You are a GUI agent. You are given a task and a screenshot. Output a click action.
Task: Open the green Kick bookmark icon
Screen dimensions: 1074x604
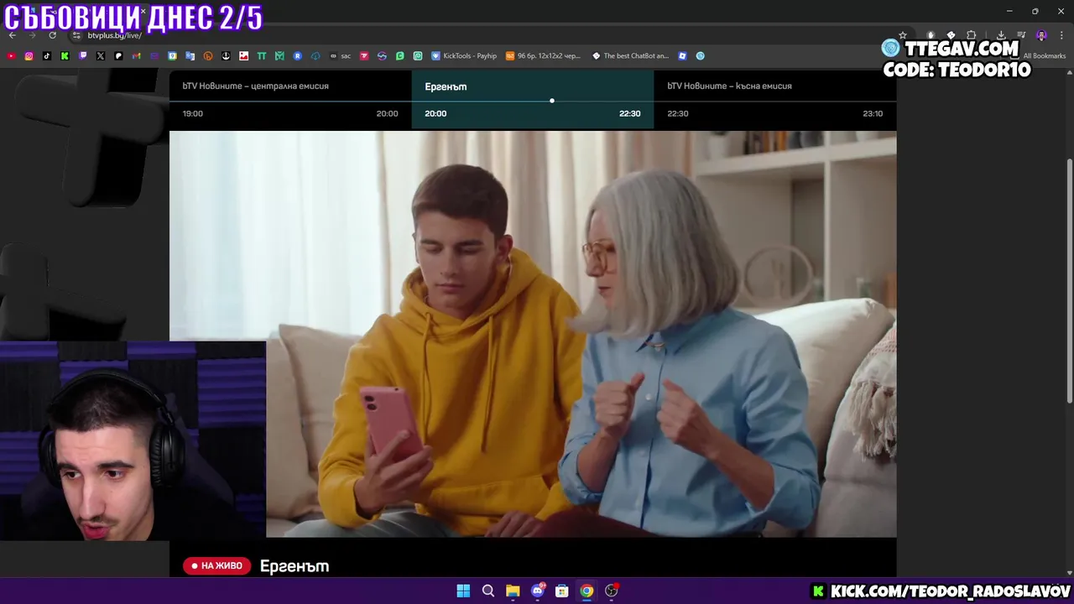pos(65,56)
